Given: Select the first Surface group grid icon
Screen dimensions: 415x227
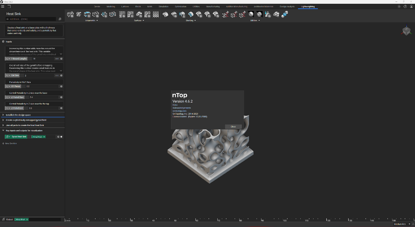Looking at the screenshot, I should [x=122, y=14].
